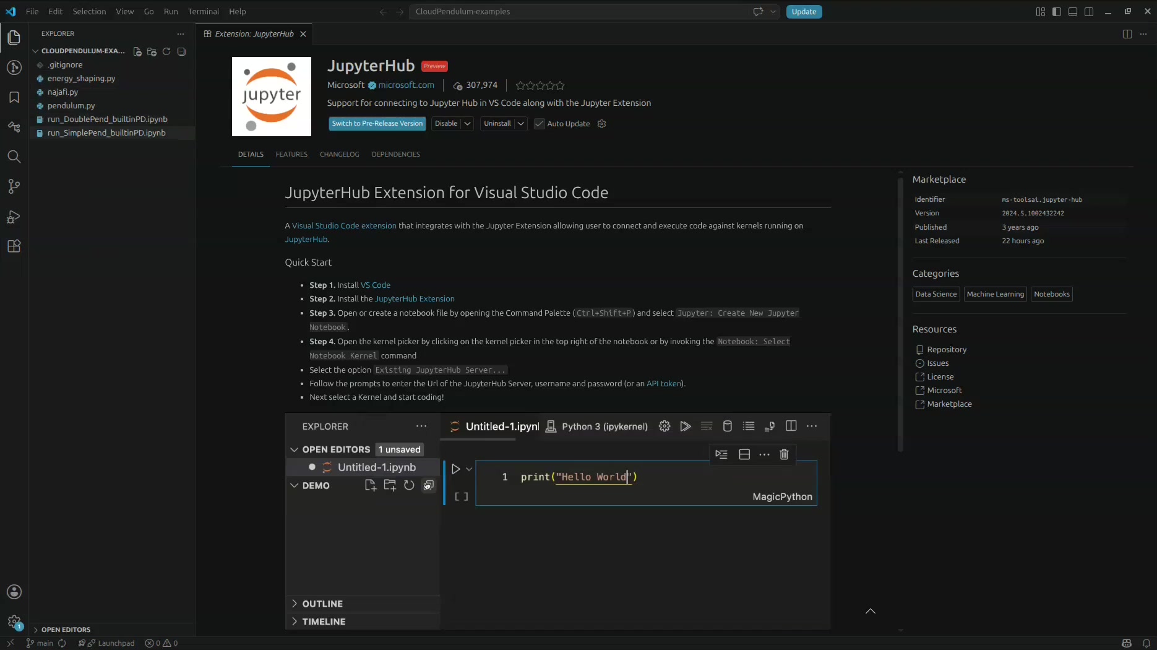Open dropdown arrow next to Disable
Image resolution: width=1157 pixels, height=650 pixels.
click(x=468, y=124)
